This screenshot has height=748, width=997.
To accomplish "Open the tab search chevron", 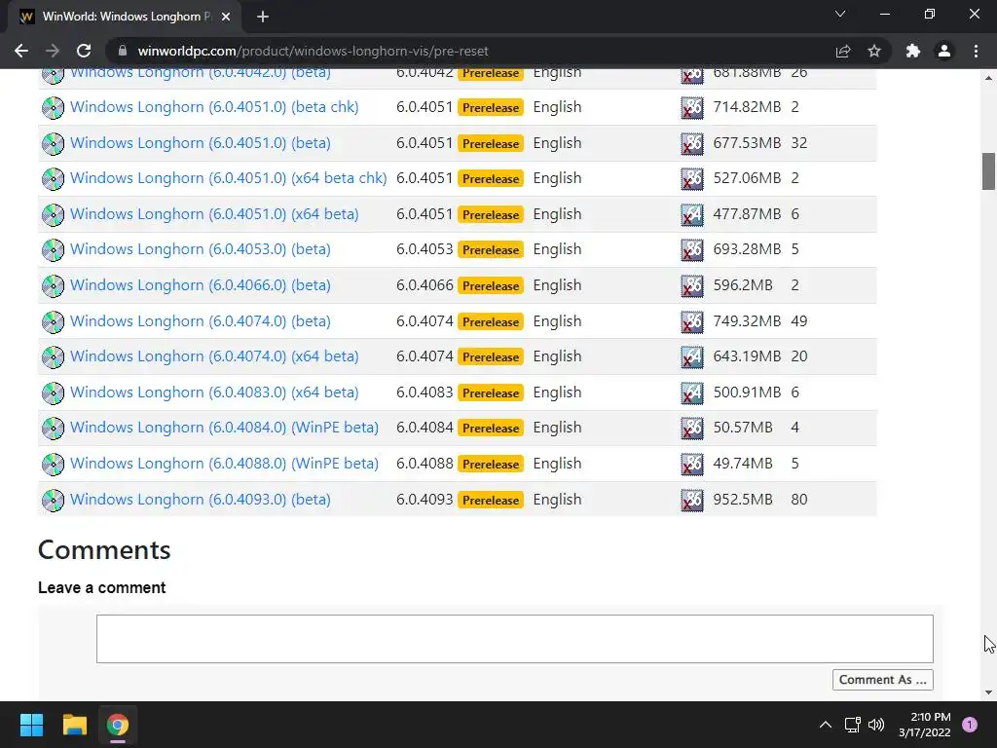I will click(840, 14).
